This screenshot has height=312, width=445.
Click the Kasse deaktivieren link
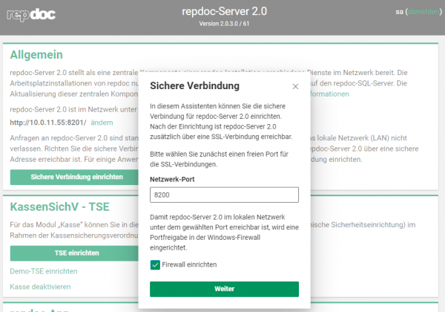pyautogui.click(x=40, y=287)
